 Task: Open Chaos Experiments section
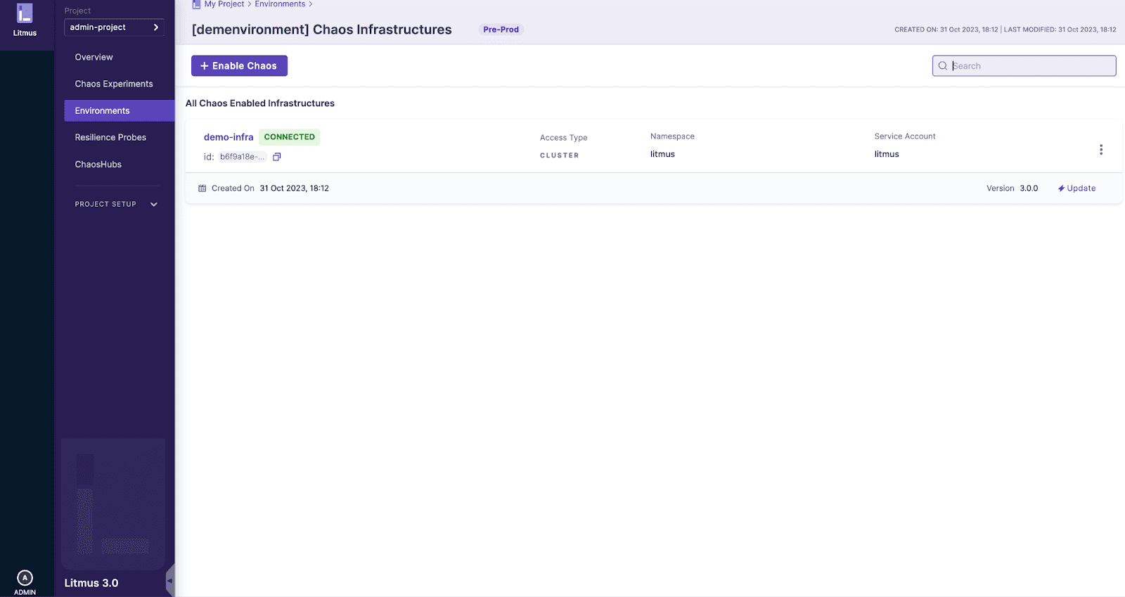(x=114, y=84)
